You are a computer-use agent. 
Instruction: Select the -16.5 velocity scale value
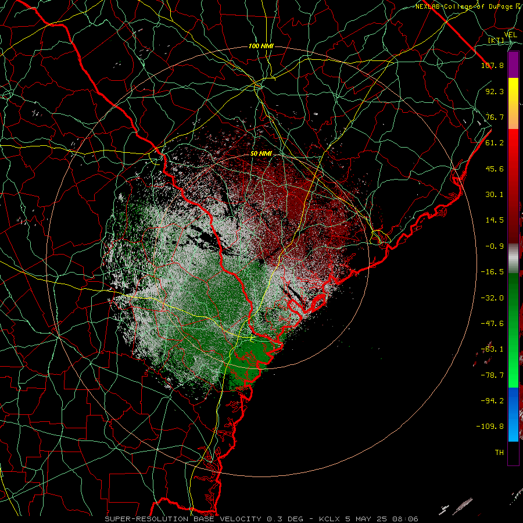[x=492, y=272]
